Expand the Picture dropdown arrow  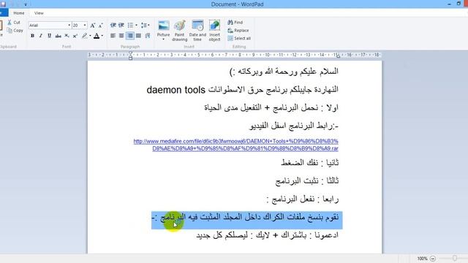tap(164, 39)
